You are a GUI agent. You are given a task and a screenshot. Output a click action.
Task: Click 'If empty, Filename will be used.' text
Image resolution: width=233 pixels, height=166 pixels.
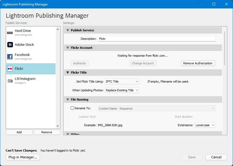coord(168,82)
